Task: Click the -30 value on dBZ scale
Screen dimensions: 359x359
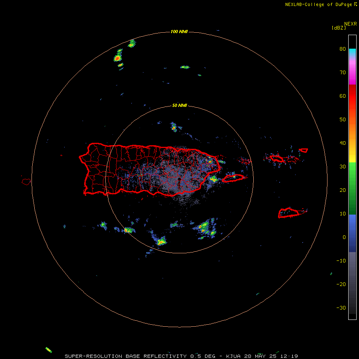Action: pos(341,308)
